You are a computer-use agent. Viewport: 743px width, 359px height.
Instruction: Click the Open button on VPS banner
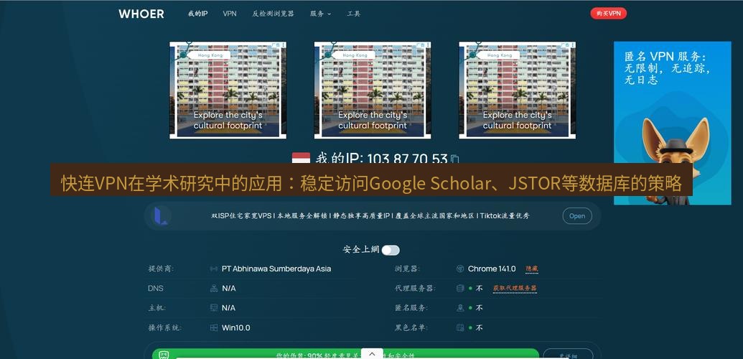[577, 216]
